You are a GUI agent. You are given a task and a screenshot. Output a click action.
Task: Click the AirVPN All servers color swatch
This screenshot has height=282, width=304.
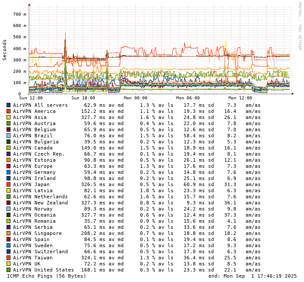9,105
